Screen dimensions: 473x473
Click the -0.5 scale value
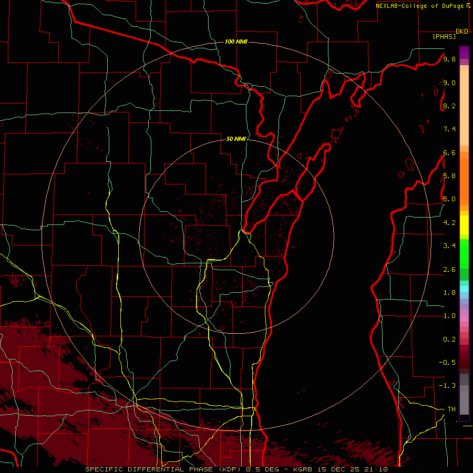(447, 363)
